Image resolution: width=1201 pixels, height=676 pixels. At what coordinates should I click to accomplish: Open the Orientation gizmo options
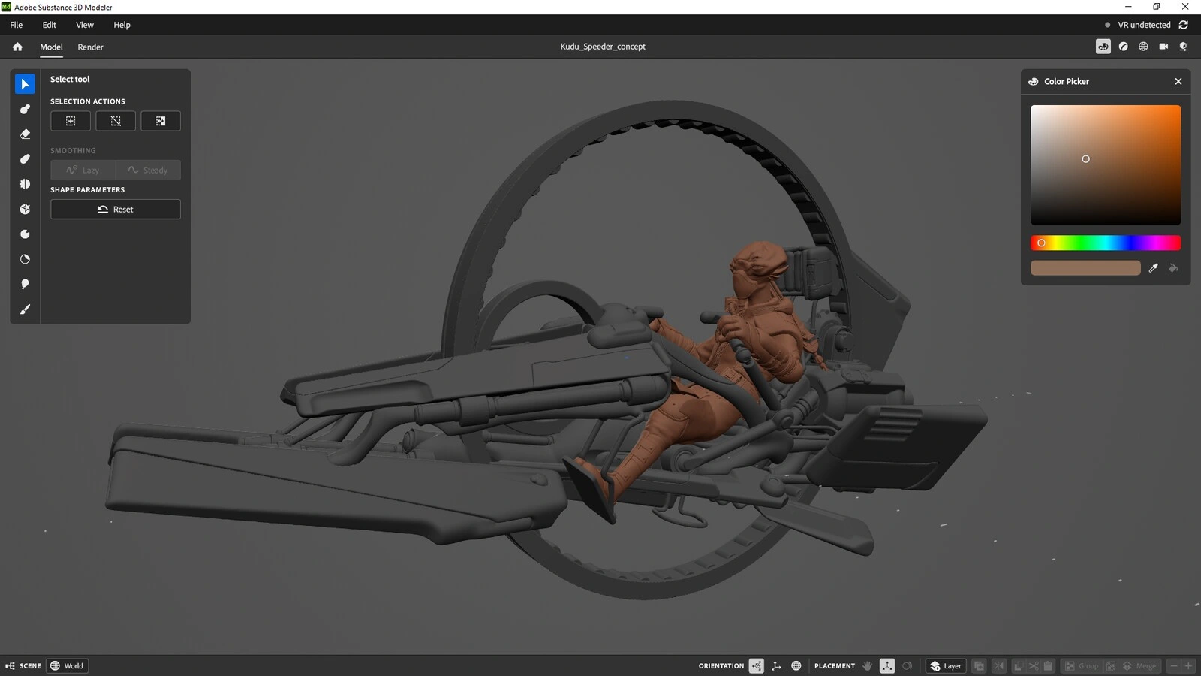coord(756,665)
